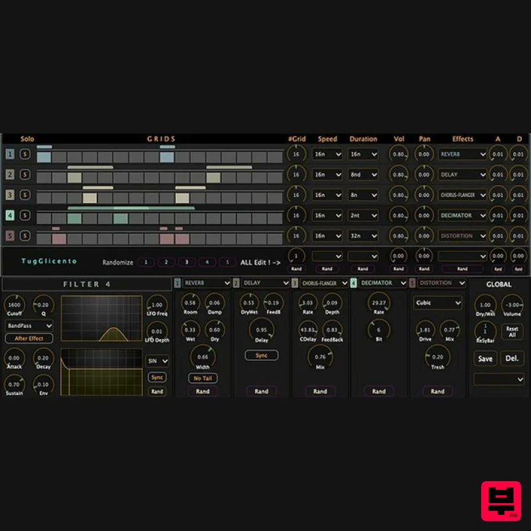Click the Reverb Room knob
This screenshot has height=531, width=531.
(x=190, y=303)
